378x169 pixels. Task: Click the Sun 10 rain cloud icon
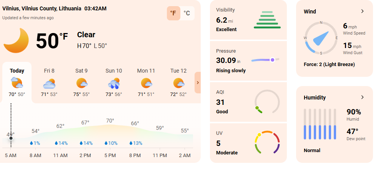(x=114, y=83)
